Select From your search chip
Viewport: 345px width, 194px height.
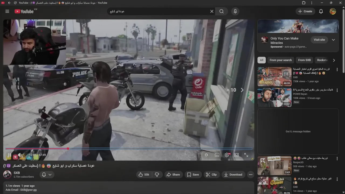tap(281, 60)
